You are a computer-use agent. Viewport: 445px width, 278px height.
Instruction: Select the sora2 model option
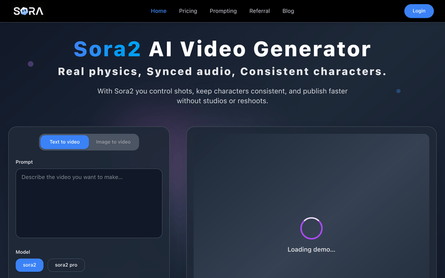click(x=30, y=265)
